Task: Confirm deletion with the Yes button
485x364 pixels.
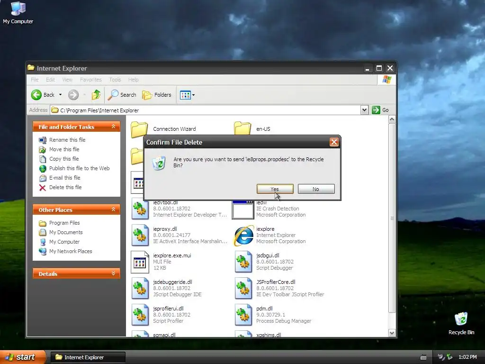Action: coord(275,189)
